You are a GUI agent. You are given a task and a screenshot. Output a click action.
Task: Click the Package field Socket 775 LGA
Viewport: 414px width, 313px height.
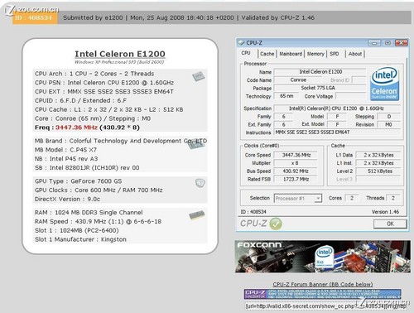click(x=320, y=88)
